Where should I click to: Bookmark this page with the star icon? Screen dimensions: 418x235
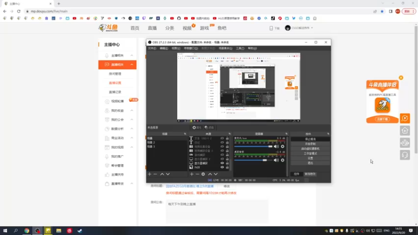coord(382,11)
